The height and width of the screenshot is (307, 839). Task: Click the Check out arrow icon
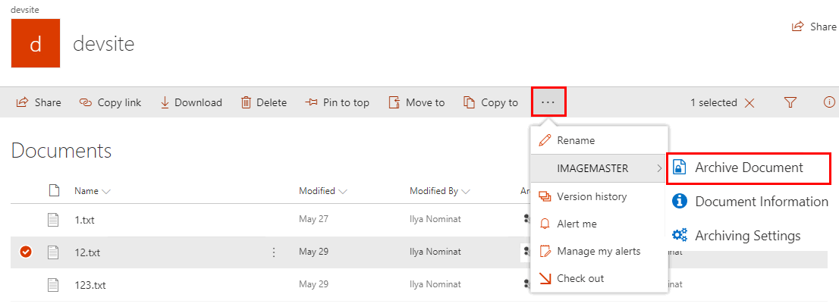point(545,278)
